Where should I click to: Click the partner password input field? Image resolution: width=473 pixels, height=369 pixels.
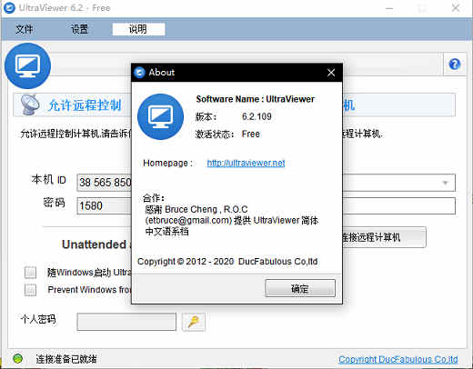click(x=398, y=206)
